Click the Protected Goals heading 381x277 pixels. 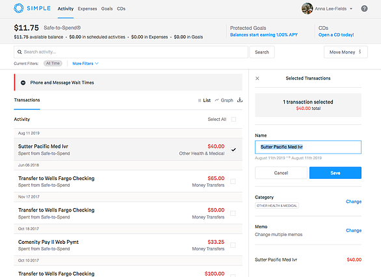point(248,28)
